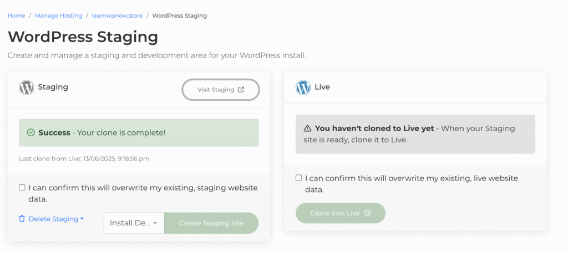Open learnwpnow.store breadcrumb link
The image size is (568, 253).
point(117,16)
